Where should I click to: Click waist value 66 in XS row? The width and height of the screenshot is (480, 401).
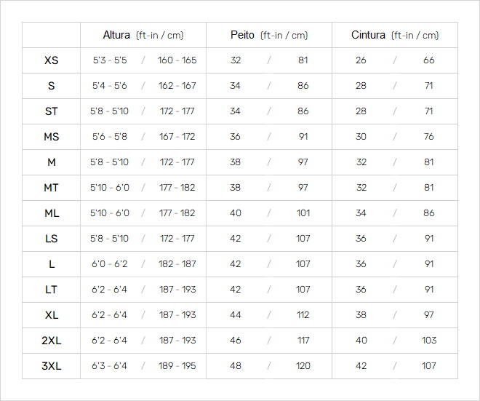click(x=429, y=60)
